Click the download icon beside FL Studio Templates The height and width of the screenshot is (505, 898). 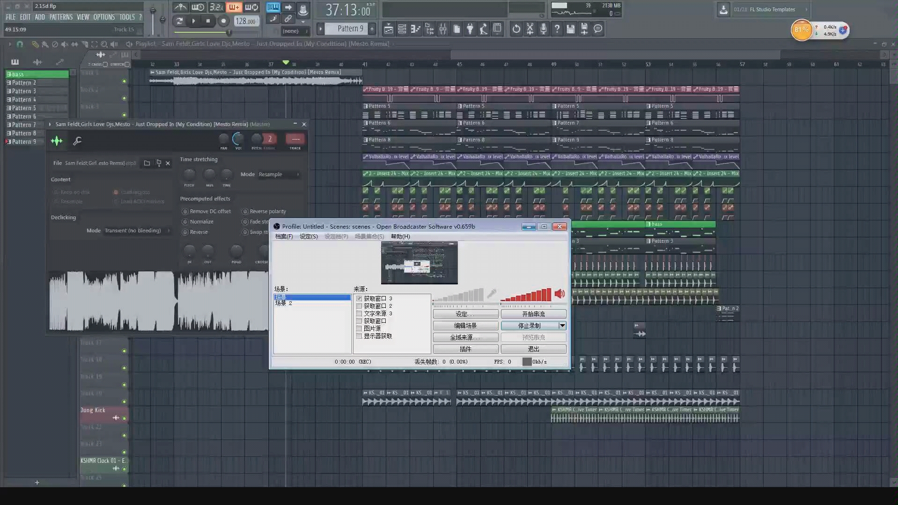pos(723,9)
